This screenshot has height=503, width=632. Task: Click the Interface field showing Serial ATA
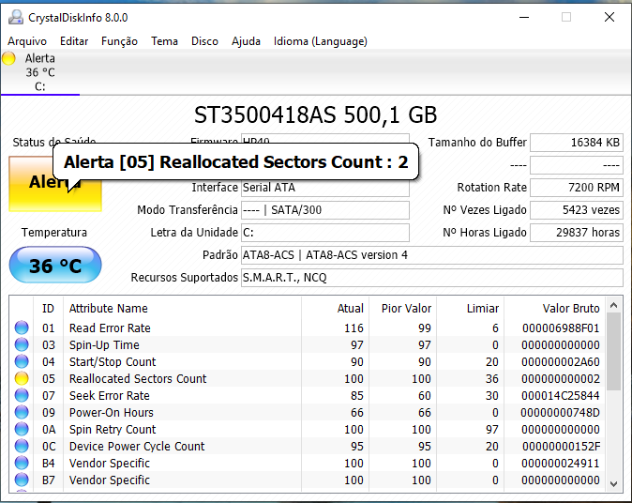[x=325, y=188]
